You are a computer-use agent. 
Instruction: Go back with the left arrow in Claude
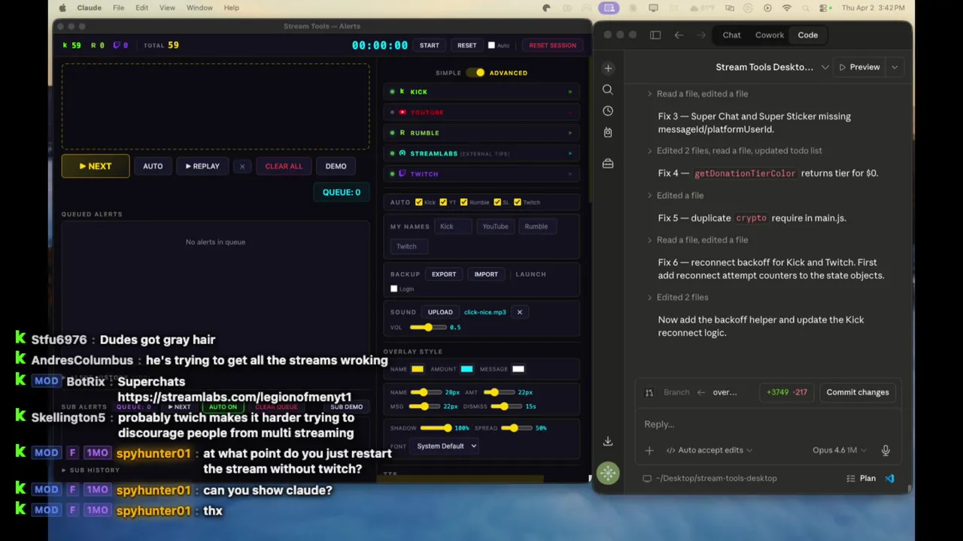679,35
